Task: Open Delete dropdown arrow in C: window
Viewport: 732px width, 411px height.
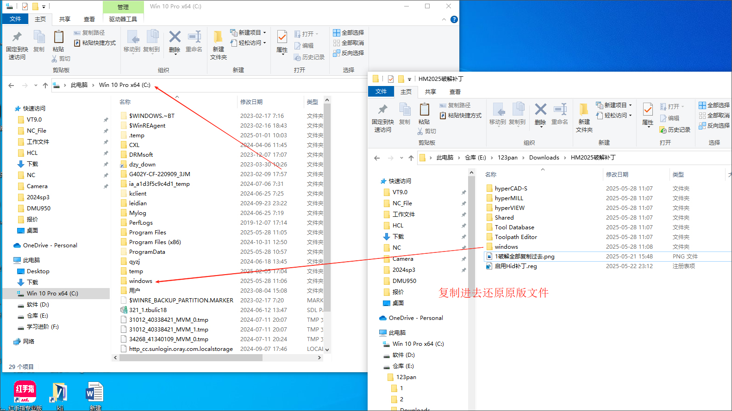Action: point(175,55)
